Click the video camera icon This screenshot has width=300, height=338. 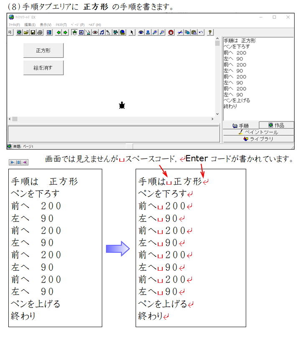(x=116, y=32)
